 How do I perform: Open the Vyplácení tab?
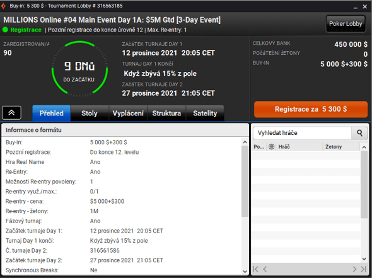(128, 113)
